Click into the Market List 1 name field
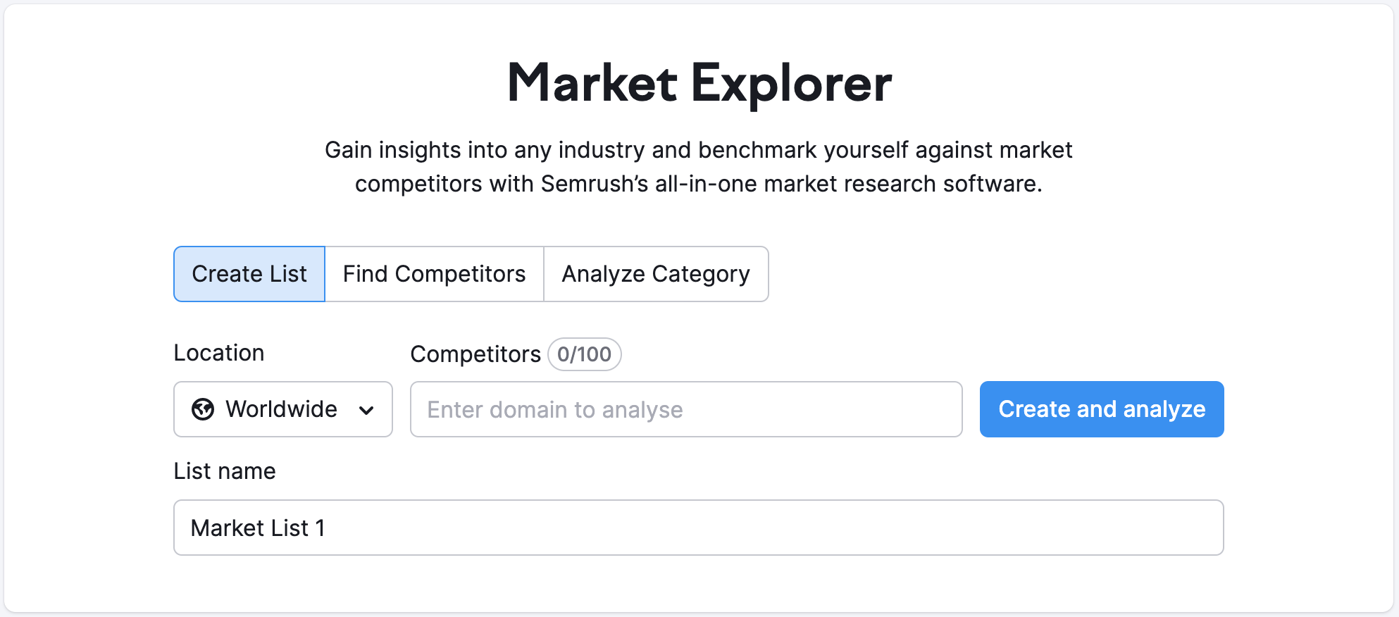 click(x=699, y=528)
